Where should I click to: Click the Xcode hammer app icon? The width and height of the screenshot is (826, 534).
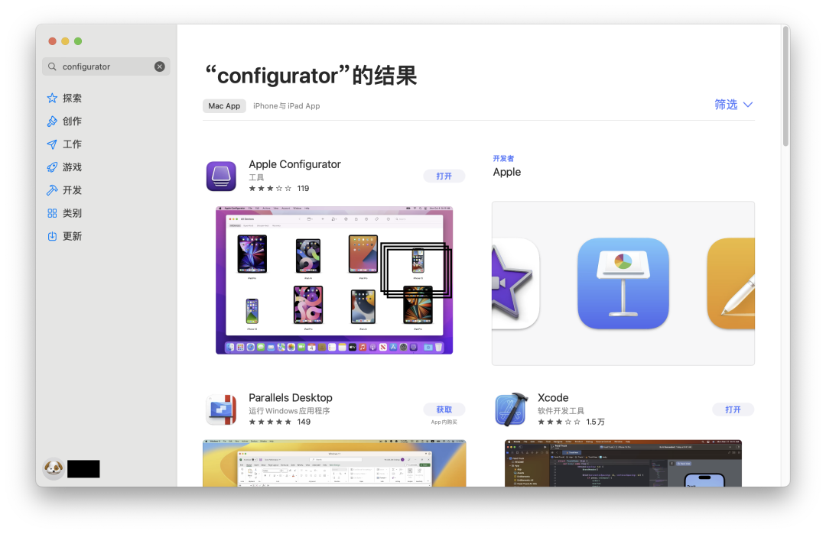pyautogui.click(x=510, y=409)
